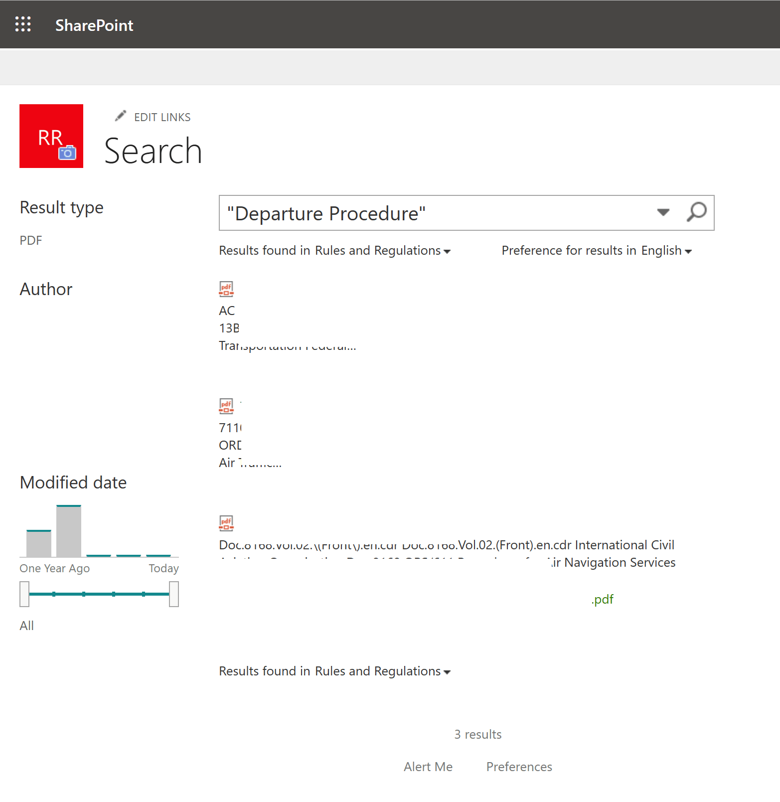
Task: Open the top Rules and Regulations scope dropdown
Action: pyautogui.click(x=383, y=250)
